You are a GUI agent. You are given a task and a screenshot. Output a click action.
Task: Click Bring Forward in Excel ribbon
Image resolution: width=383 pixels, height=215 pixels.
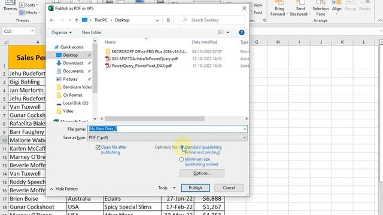tap(279, 8)
